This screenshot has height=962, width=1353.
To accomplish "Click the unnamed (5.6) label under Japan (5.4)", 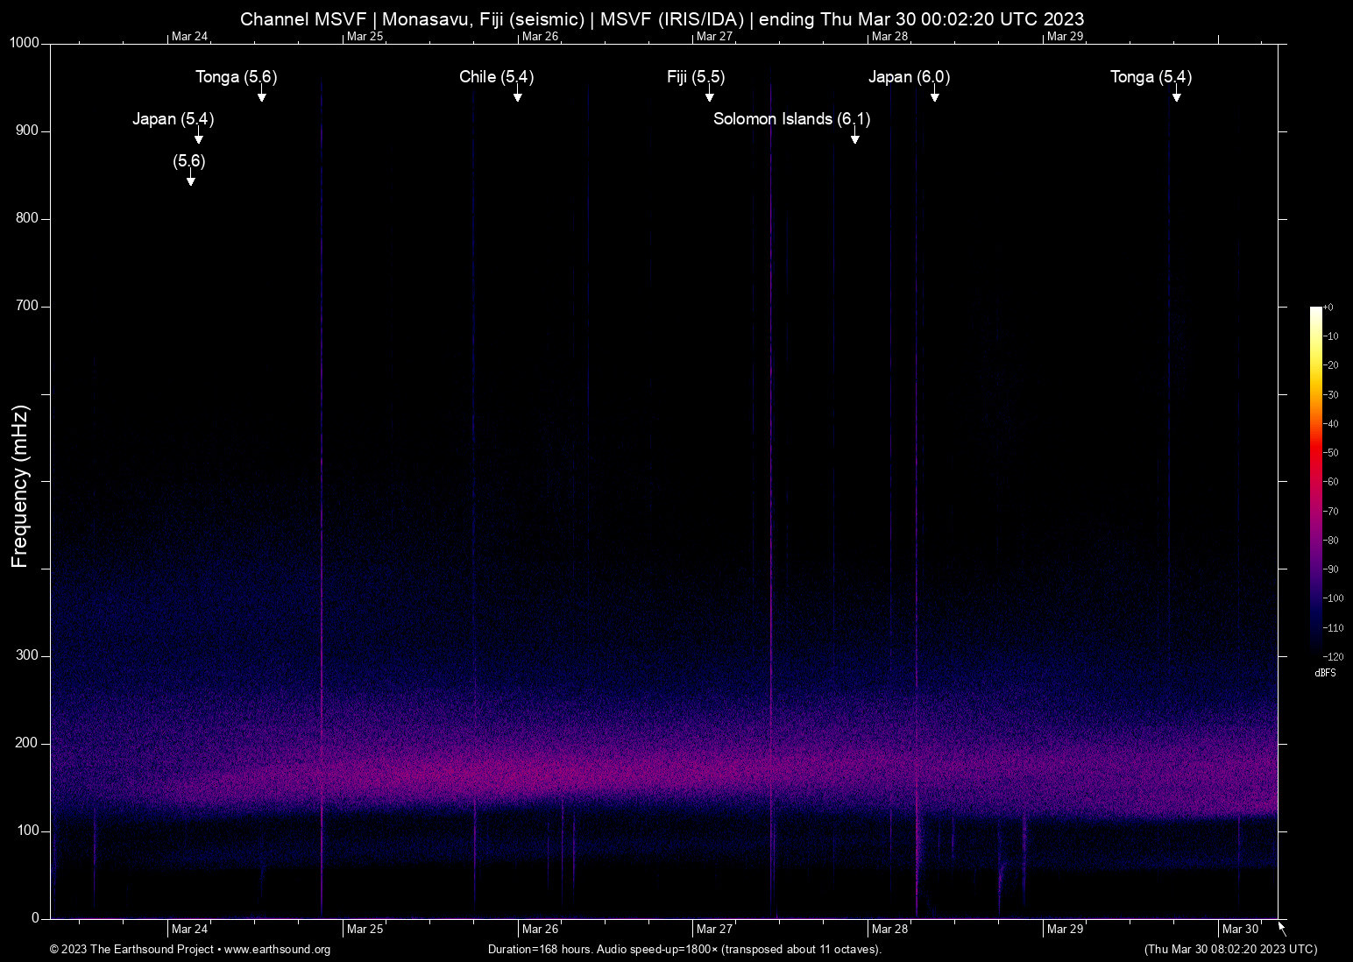I will [189, 161].
